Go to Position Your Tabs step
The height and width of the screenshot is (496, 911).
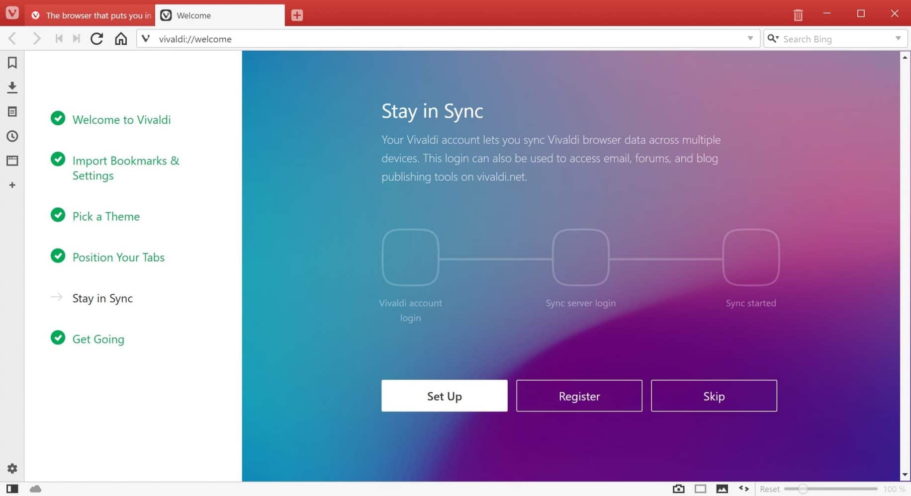pos(118,257)
